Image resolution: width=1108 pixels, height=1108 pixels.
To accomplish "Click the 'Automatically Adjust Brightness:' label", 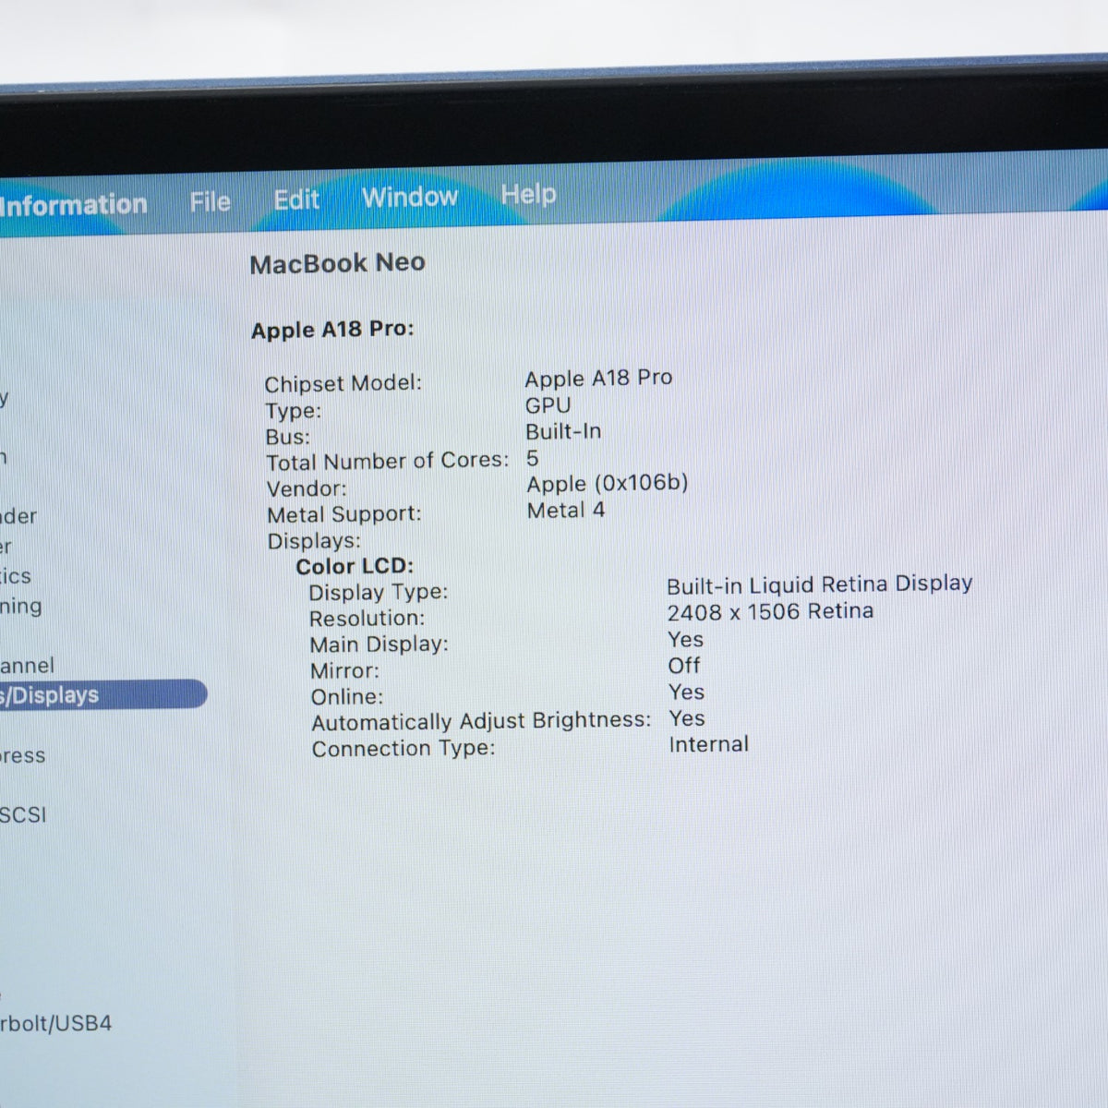I will (481, 721).
